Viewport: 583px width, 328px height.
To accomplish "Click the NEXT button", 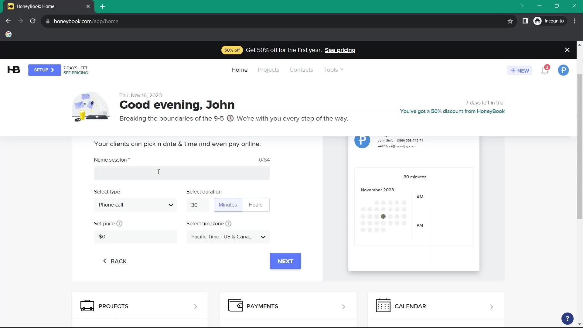I will [x=285, y=261].
